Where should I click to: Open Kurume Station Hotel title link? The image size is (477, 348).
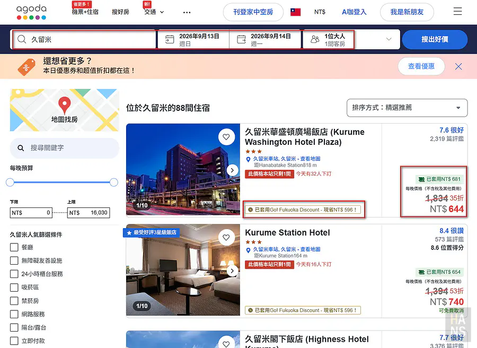point(287,232)
